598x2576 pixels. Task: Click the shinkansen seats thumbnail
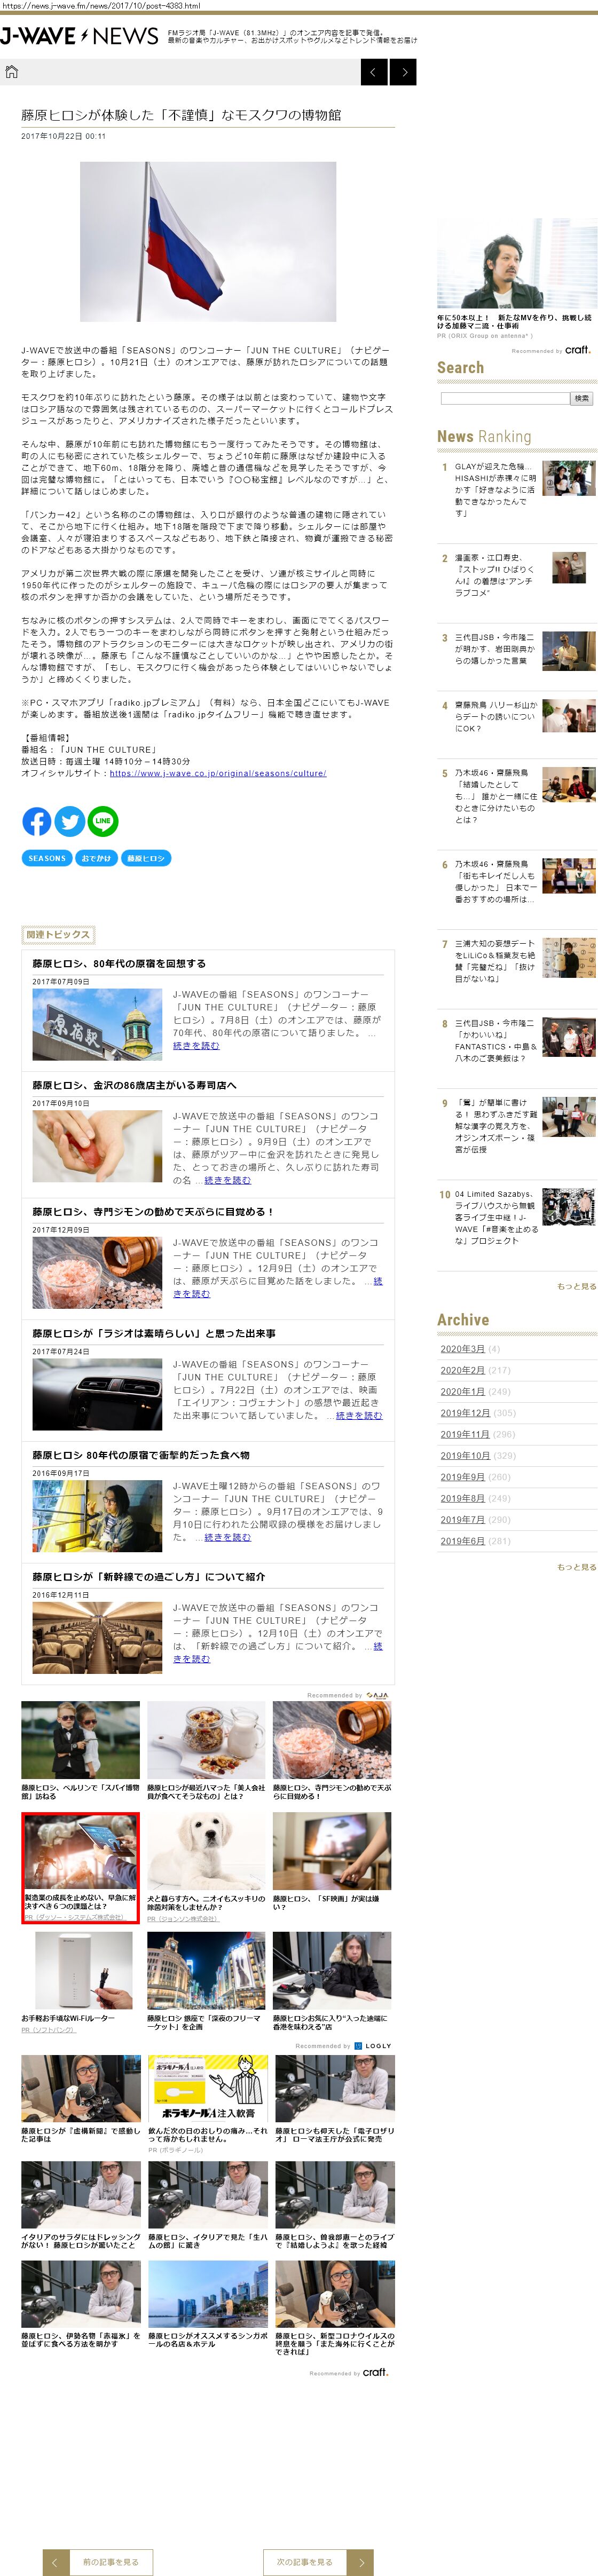[x=97, y=1638]
